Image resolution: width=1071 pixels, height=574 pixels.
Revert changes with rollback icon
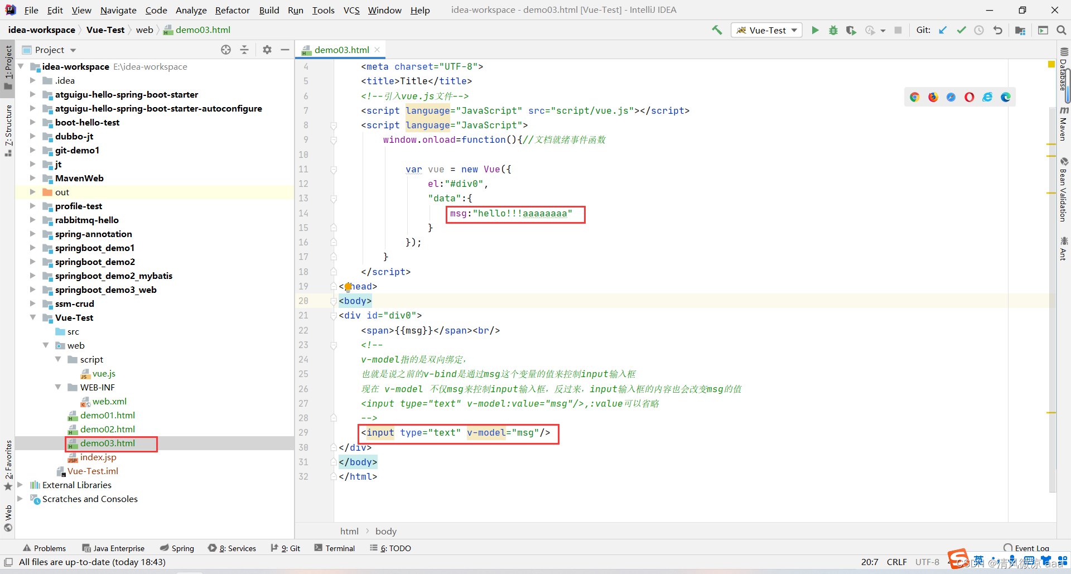[x=998, y=30]
